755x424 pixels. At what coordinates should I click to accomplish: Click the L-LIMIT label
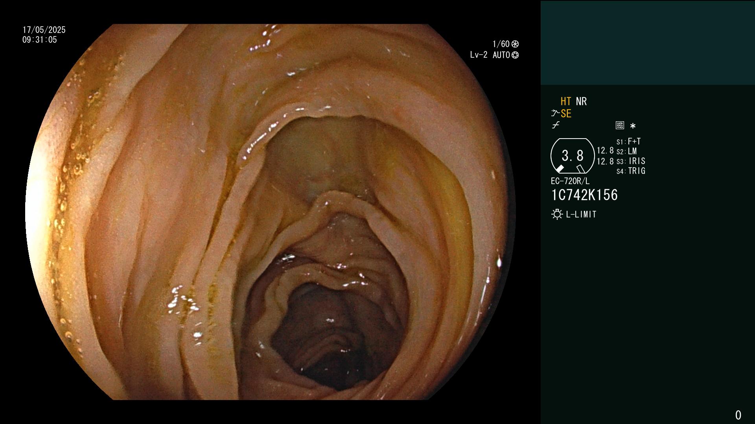point(581,214)
